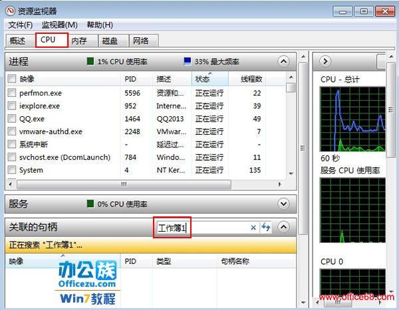Click the process list scroll right arrow

tap(280, 185)
